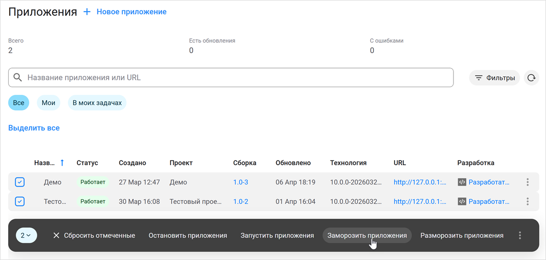Open the Фильтры button
This screenshot has height=260, width=546.
pos(494,78)
